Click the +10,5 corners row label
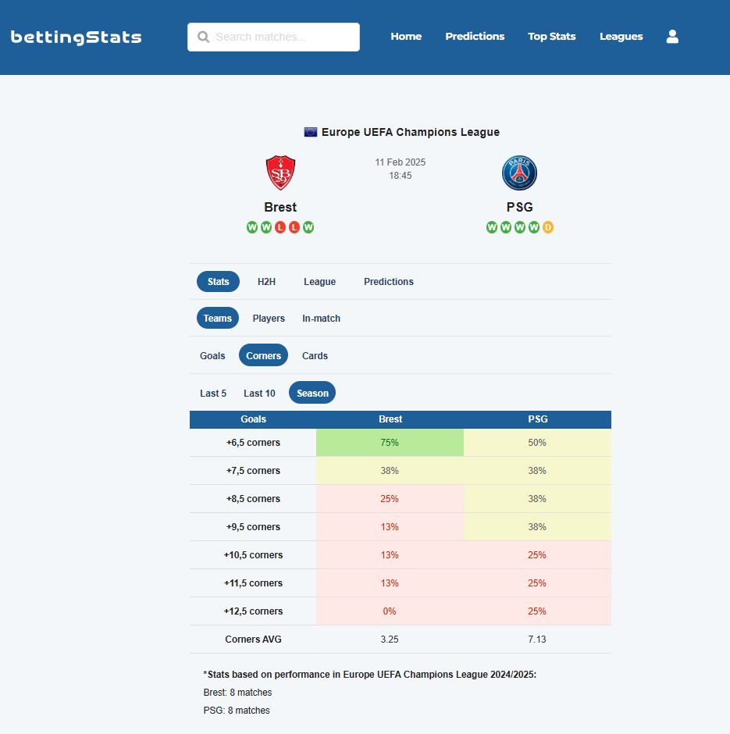 coord(253,555)
